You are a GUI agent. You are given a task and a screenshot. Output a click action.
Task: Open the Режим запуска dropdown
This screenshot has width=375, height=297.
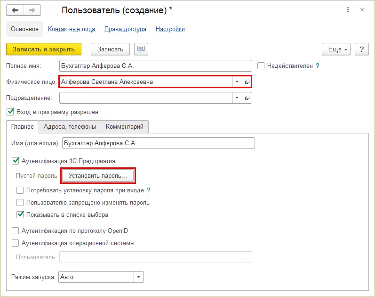point(138,277)
